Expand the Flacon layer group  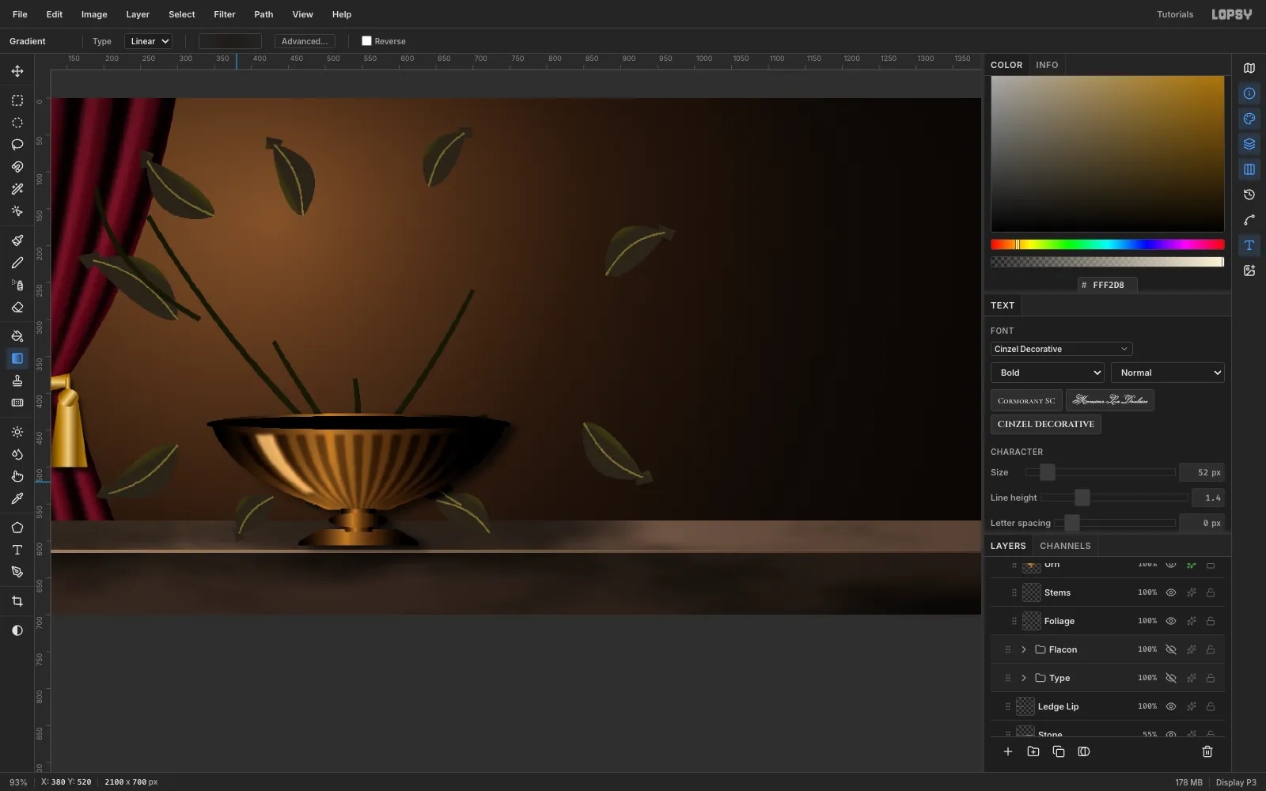point(1024,649)
